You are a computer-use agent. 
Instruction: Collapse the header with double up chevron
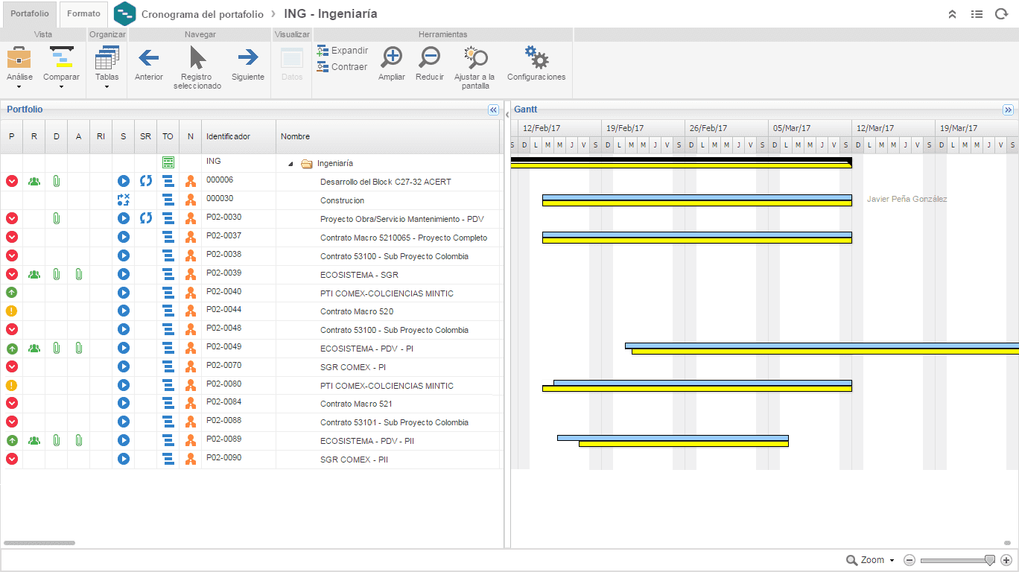pos(952,14)
